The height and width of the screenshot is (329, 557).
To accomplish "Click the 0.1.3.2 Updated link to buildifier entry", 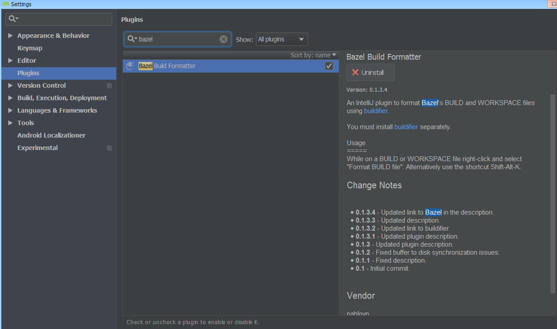I will coord(403,228).
